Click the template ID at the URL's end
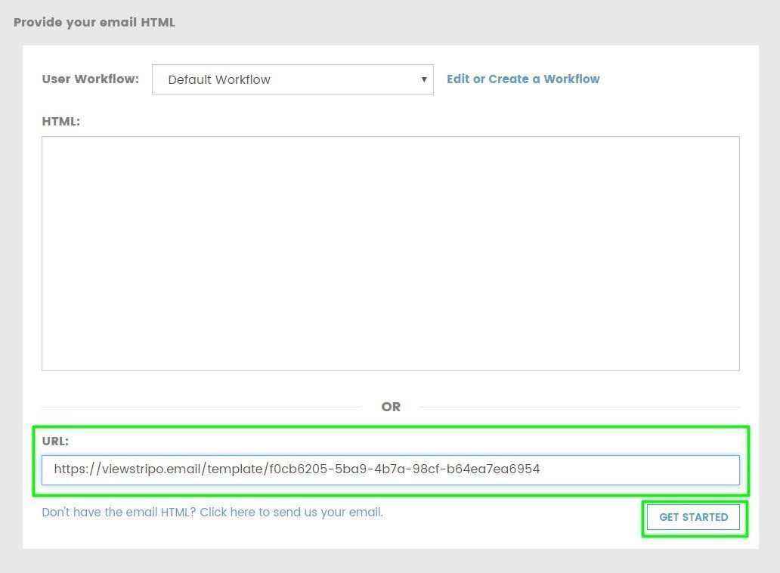Image resolution: width=780 pixels, height=573 pixels. pyautogui.click(x=404, y=469)
